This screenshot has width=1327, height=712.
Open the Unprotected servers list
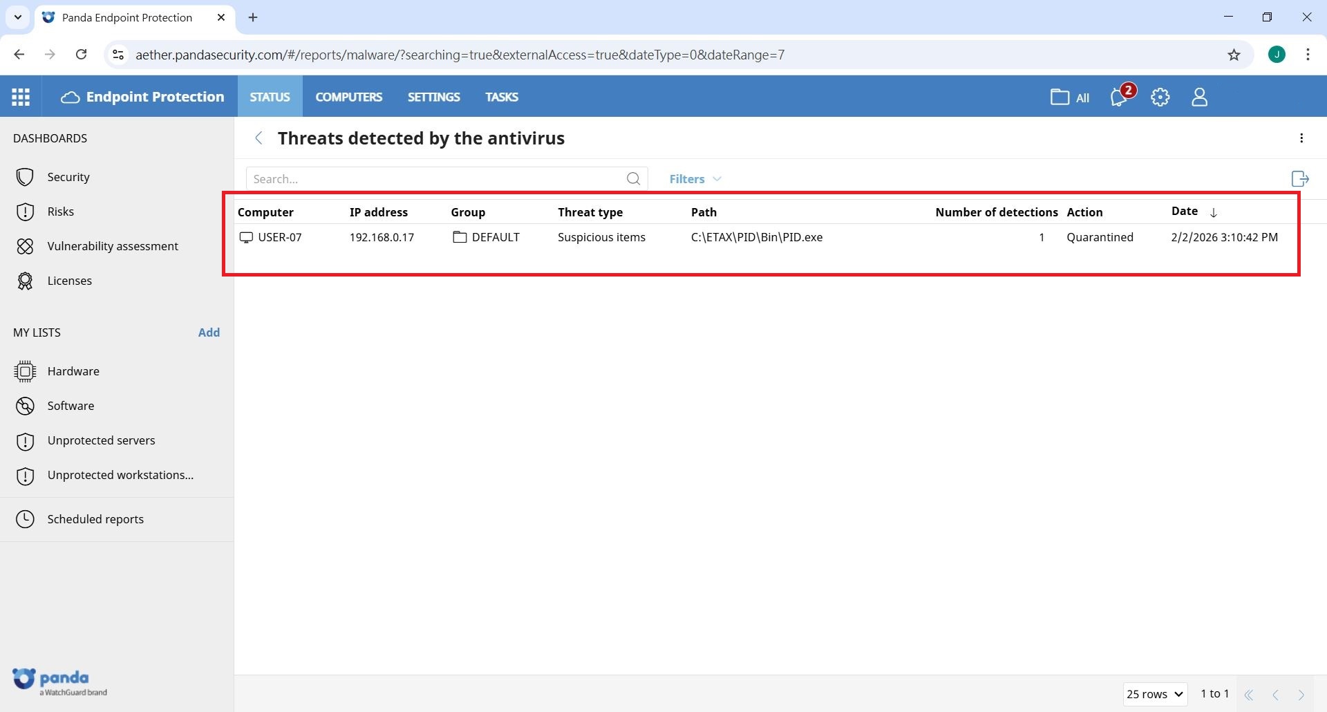(101, 440)
